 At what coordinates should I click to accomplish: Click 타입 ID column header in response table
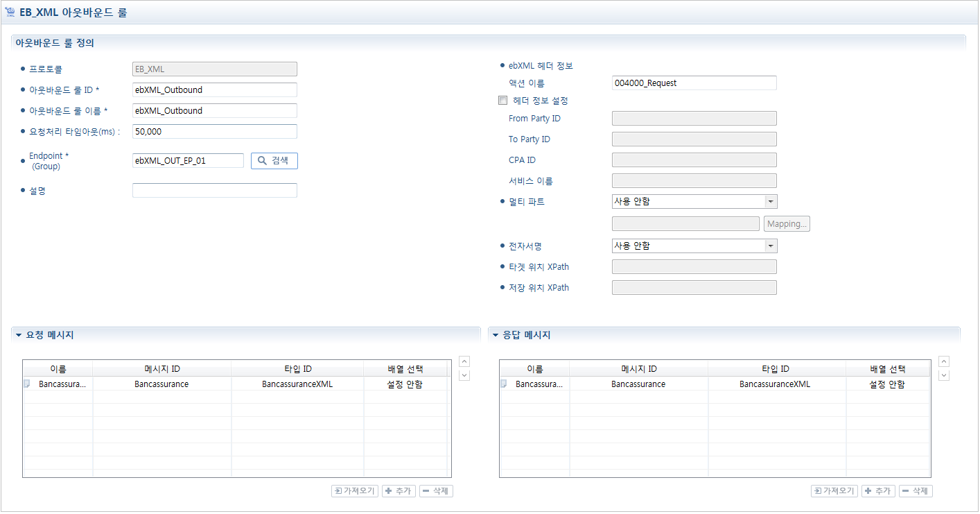(x=776, y=369)
